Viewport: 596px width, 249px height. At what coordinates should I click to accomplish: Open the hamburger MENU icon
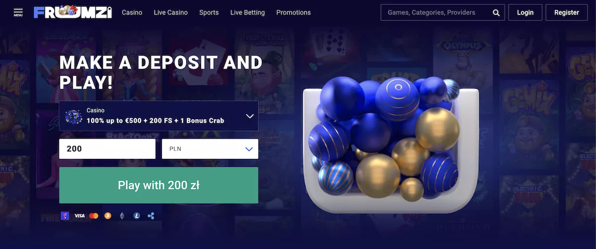point(18,12)
